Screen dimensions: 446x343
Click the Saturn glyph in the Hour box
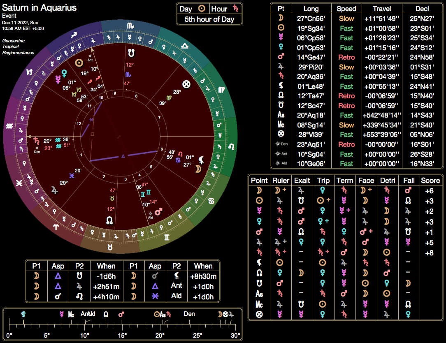click(235, 9)
